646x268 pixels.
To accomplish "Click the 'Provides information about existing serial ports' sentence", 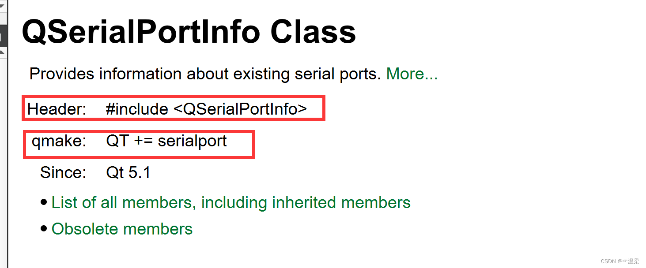I will pyautogui.click(x=205, y=74).
